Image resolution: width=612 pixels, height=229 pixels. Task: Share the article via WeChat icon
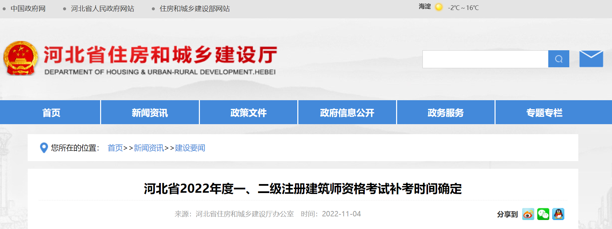coord(543,214)
